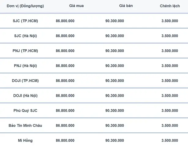This screenshot has height=147, width=188.
Task: Click SJC (TP.HCM) buying price 86.800.000
Action: point(65,21)
